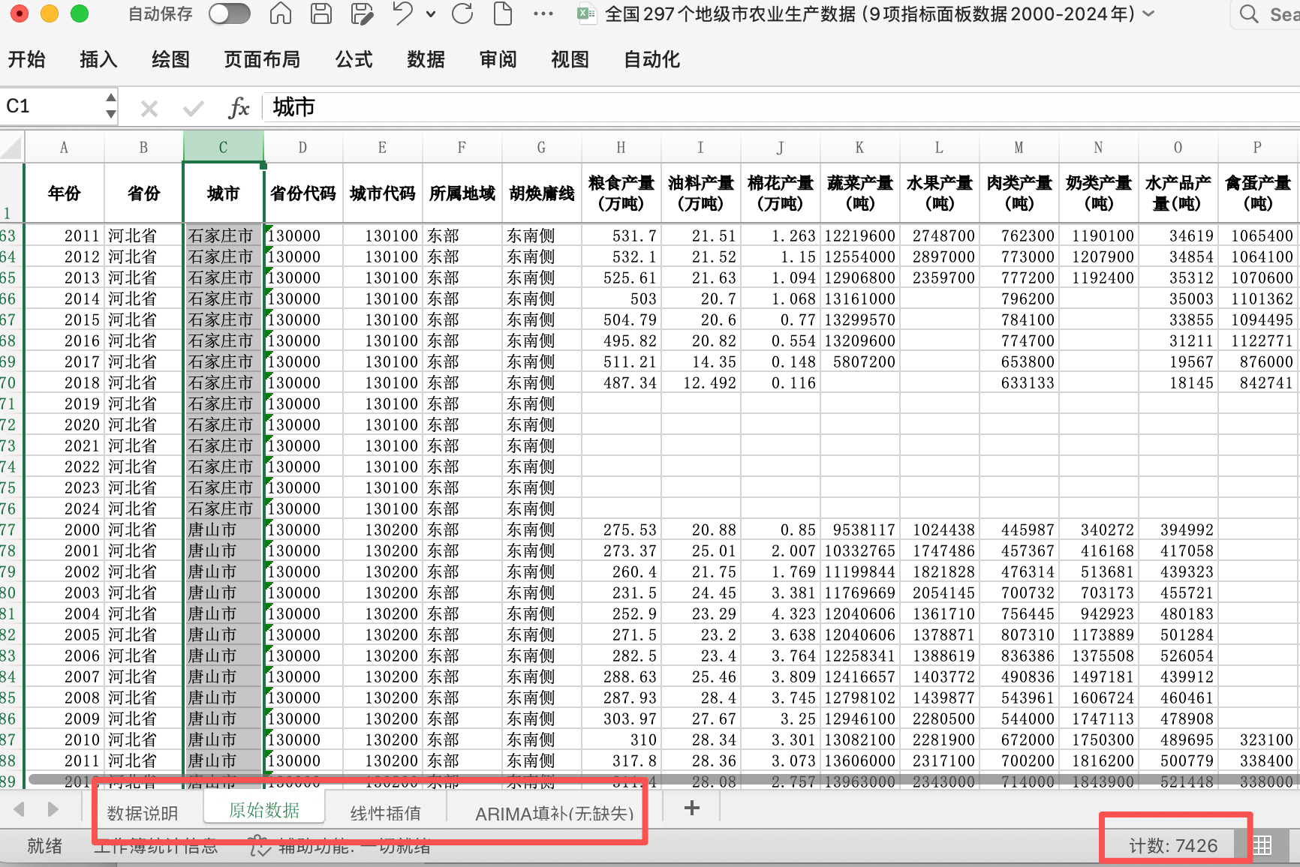Select the 页面布局 ribbon tab
The width and height of the screenshot is (1300, 867).
[262, 59]
